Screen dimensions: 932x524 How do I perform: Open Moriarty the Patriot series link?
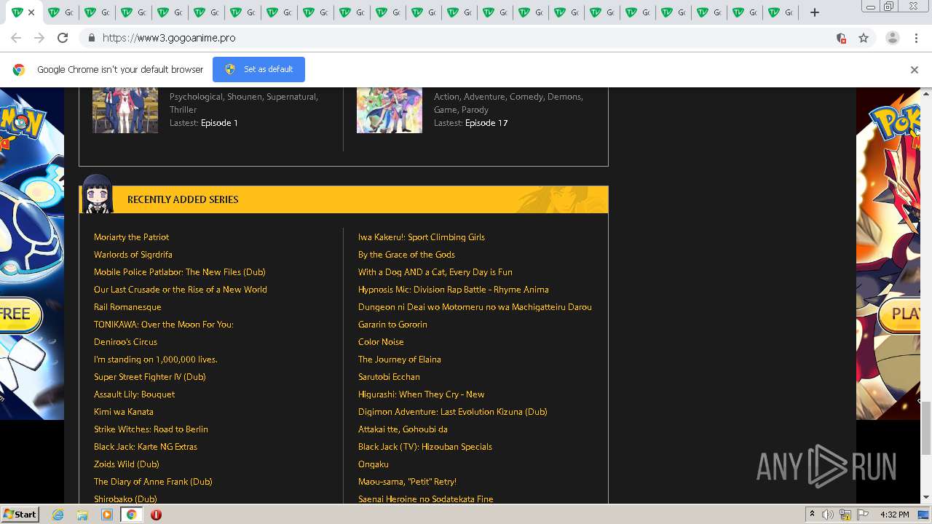pyautogui.click(x=131, y=237)
